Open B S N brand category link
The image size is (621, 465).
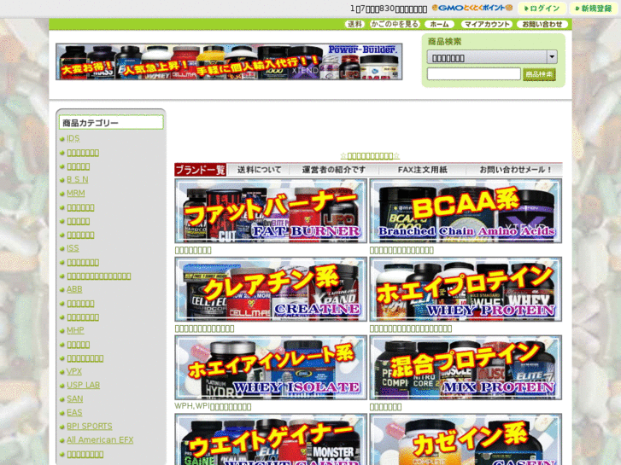click(77, 180)
